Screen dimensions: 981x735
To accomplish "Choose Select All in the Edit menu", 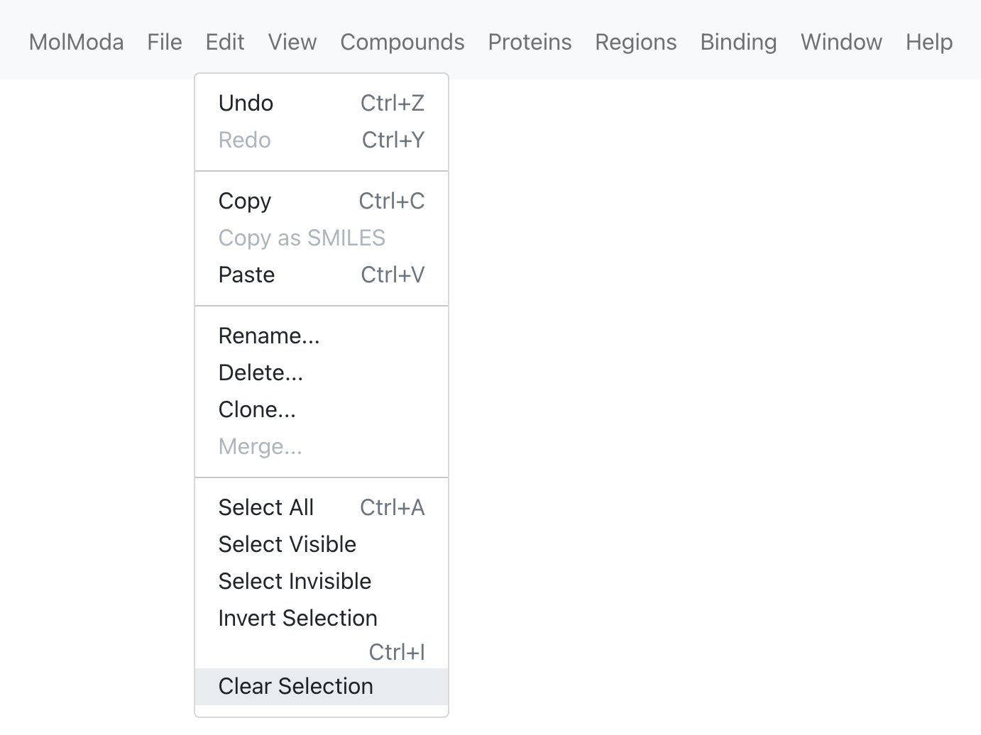I will point(322,507).
